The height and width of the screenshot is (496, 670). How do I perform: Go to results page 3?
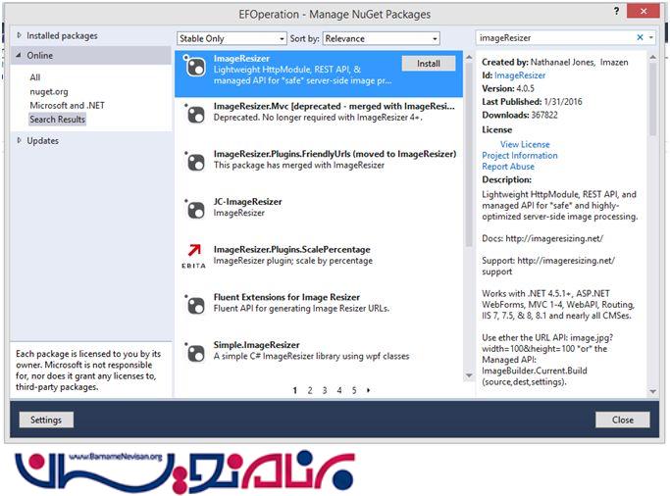[325, 390]
